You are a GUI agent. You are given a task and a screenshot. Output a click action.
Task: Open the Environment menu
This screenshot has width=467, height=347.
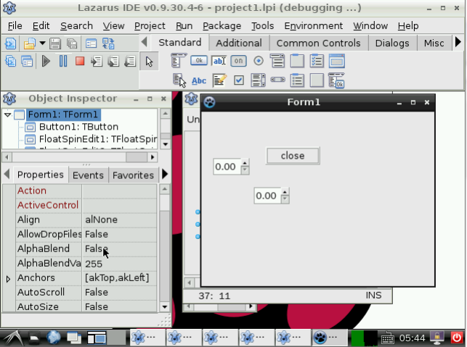coord(313,26)
